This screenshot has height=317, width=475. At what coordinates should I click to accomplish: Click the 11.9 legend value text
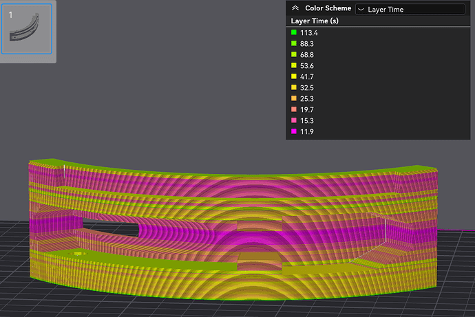pyautogui.click(x=307, y=131)
